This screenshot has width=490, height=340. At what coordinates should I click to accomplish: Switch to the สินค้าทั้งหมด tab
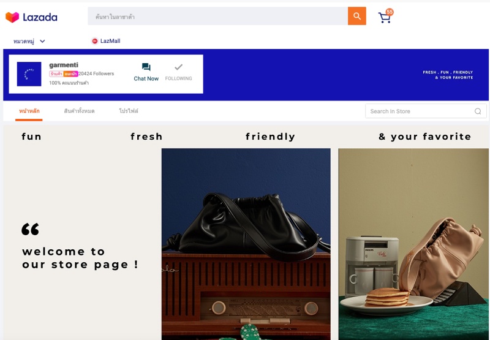(x=79, y=111)
